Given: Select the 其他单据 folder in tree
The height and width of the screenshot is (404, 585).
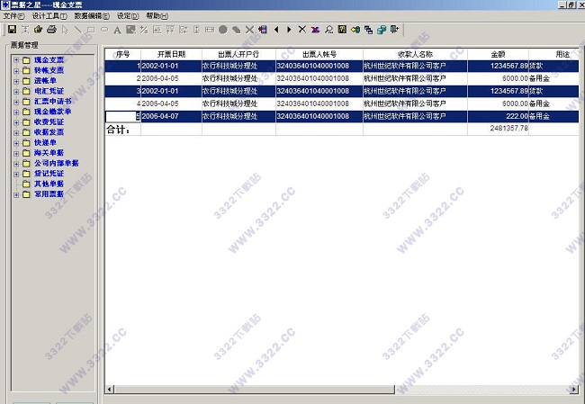Looking at the screenshot, I should 49,184.
